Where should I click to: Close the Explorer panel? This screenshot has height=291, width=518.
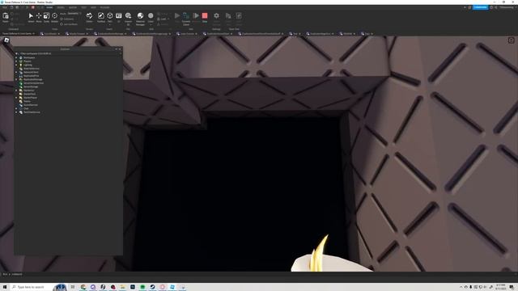click(120, 48)
